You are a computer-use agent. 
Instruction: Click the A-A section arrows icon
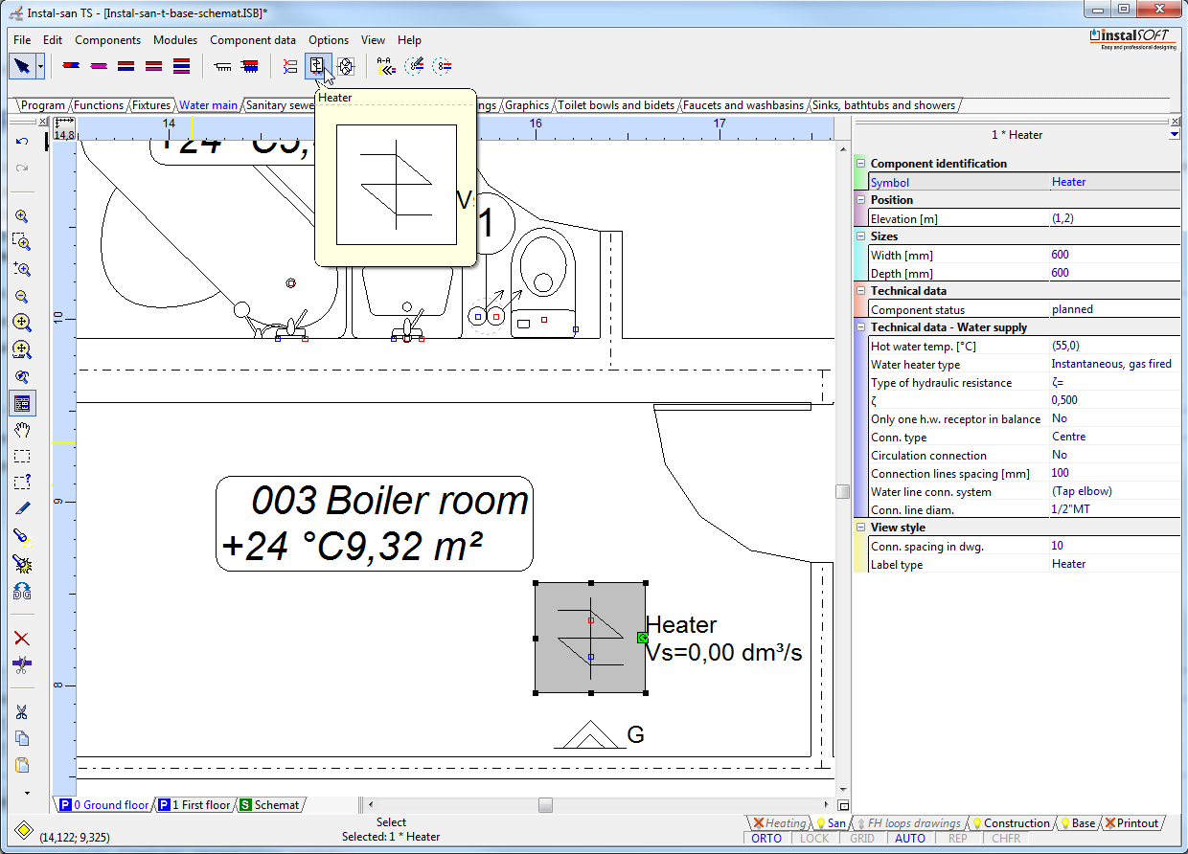click(385, 66)
